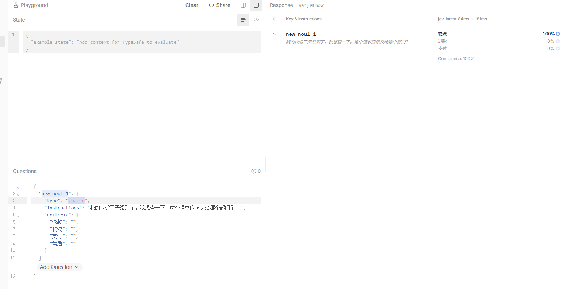
Task: Select the "choice" type value
Action: pyautogui.click(x=76, y=201)
